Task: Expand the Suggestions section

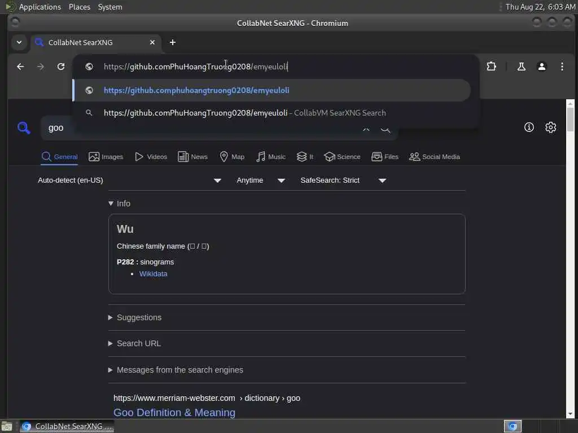Action: pos(135,317)
